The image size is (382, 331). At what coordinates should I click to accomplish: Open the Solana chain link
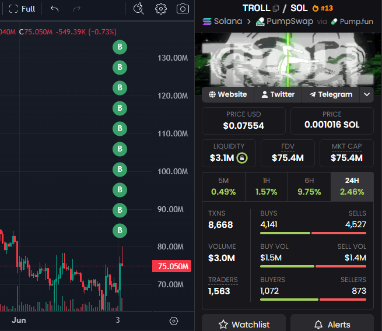222,21
